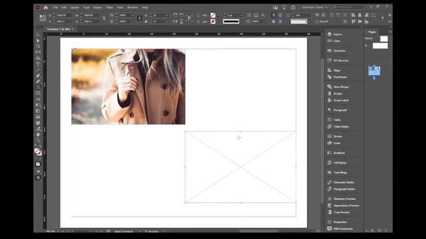Open the shear angle dropdown
Screen dimensions: 426x239
pyautogui.click(x=167, y=21)
